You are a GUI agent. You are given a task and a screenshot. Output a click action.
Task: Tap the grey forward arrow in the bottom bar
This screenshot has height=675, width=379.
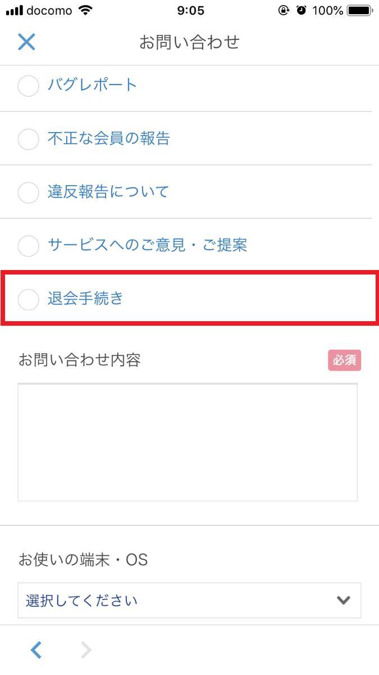tap(86, 650)
